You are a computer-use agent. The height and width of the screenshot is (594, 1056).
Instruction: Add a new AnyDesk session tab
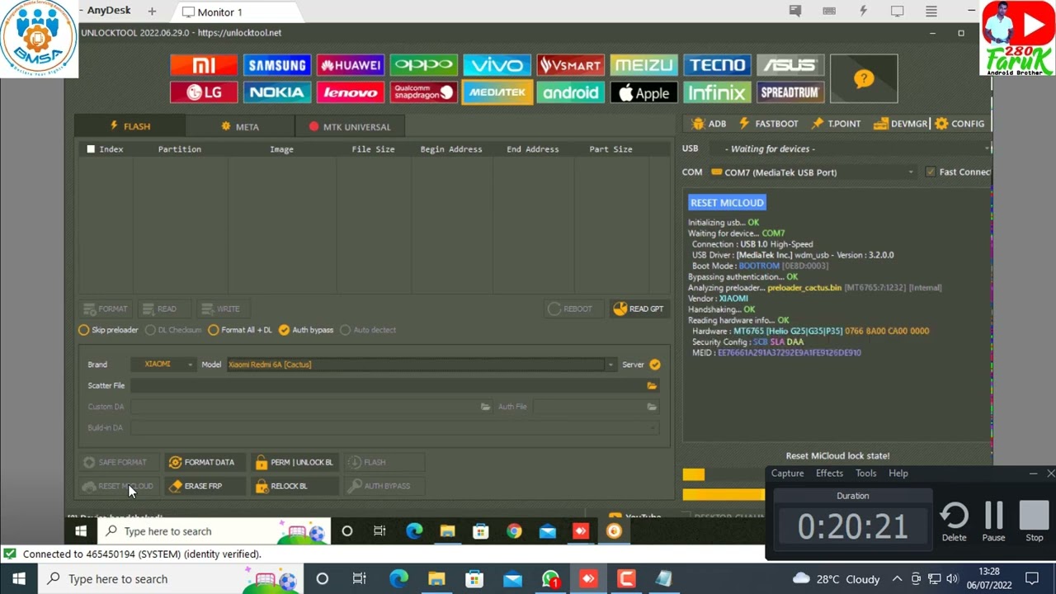(x=152, y=12)
